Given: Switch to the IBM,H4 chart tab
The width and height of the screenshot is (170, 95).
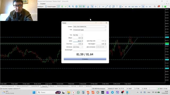Looking at the screenshot, I should pos(81,86).
